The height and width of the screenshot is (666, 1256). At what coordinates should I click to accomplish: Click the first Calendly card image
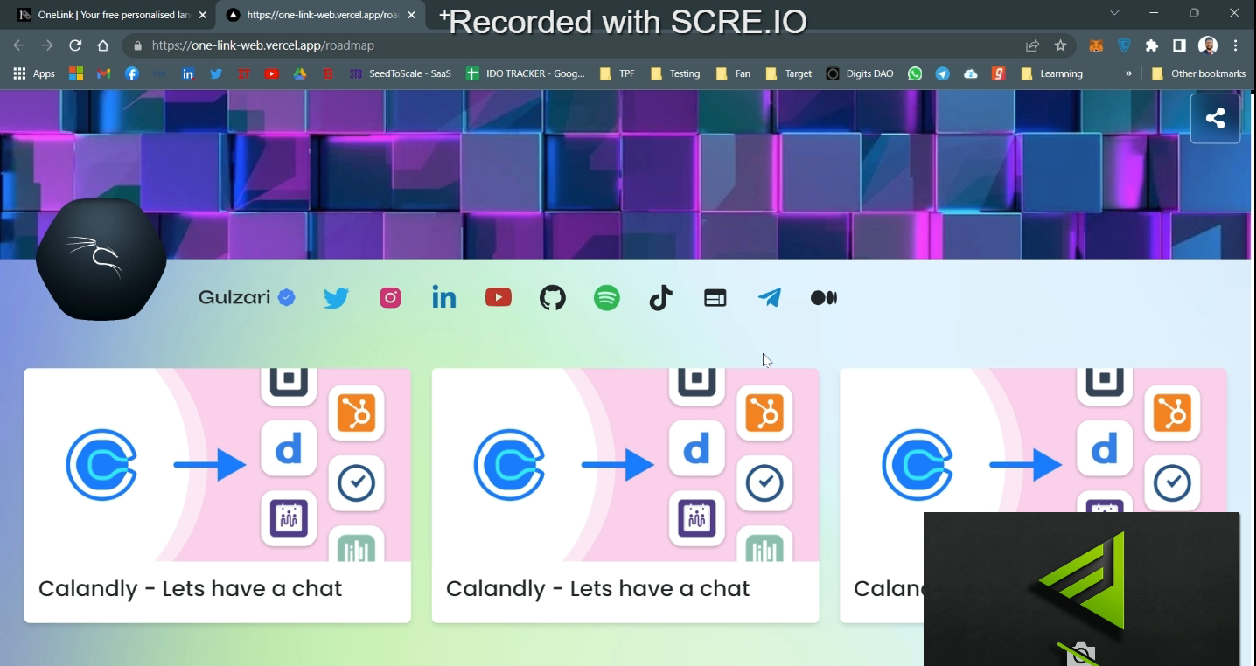(x=218, y=465)
